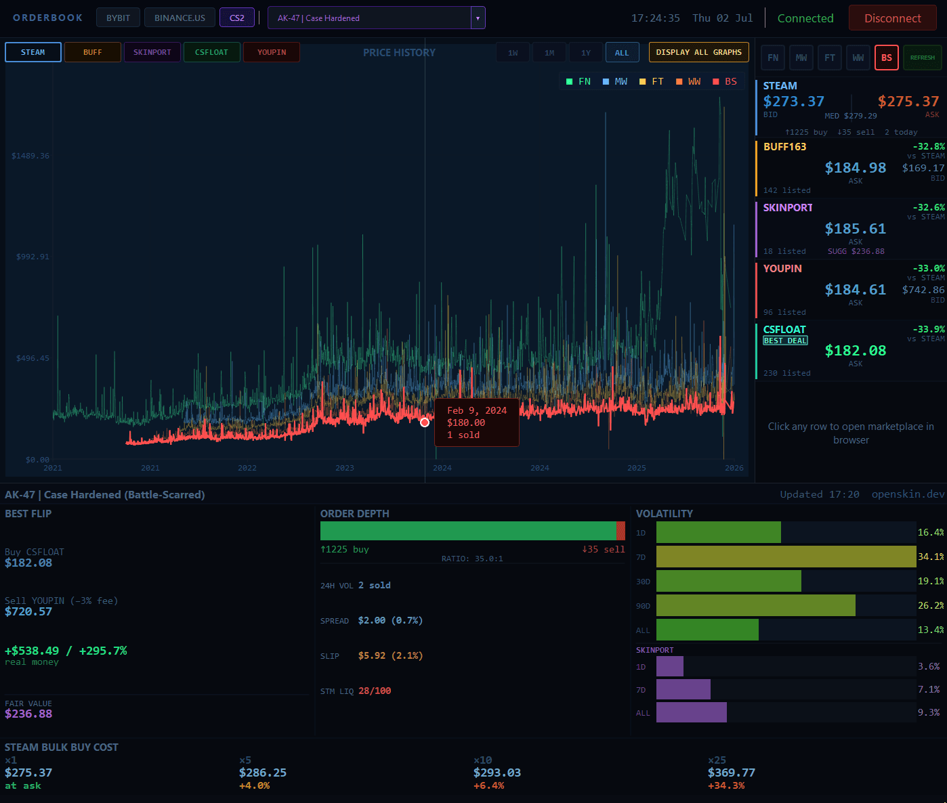Toggle FN series in chart legend
Screen dimensions: 947x803
pyautogui.click(x=578, y=81)
